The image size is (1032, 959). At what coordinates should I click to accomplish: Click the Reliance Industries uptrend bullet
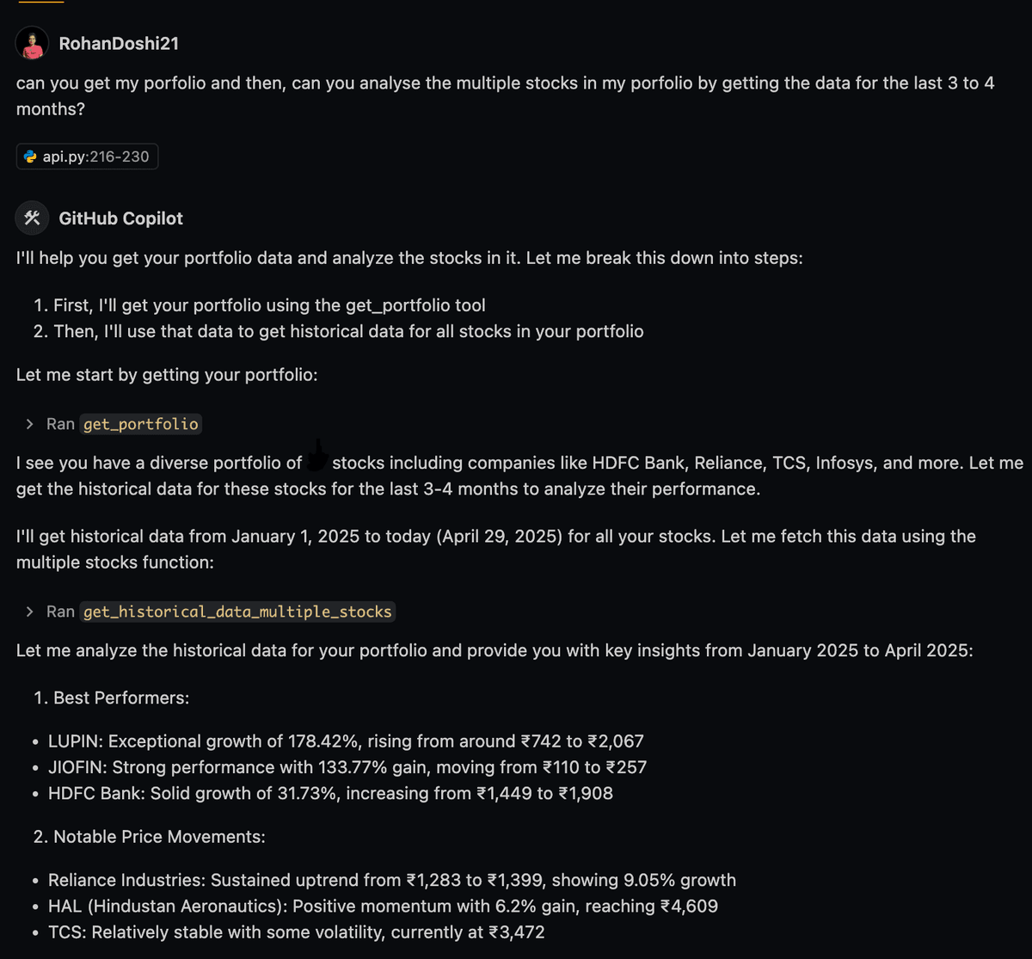point(392,880)
